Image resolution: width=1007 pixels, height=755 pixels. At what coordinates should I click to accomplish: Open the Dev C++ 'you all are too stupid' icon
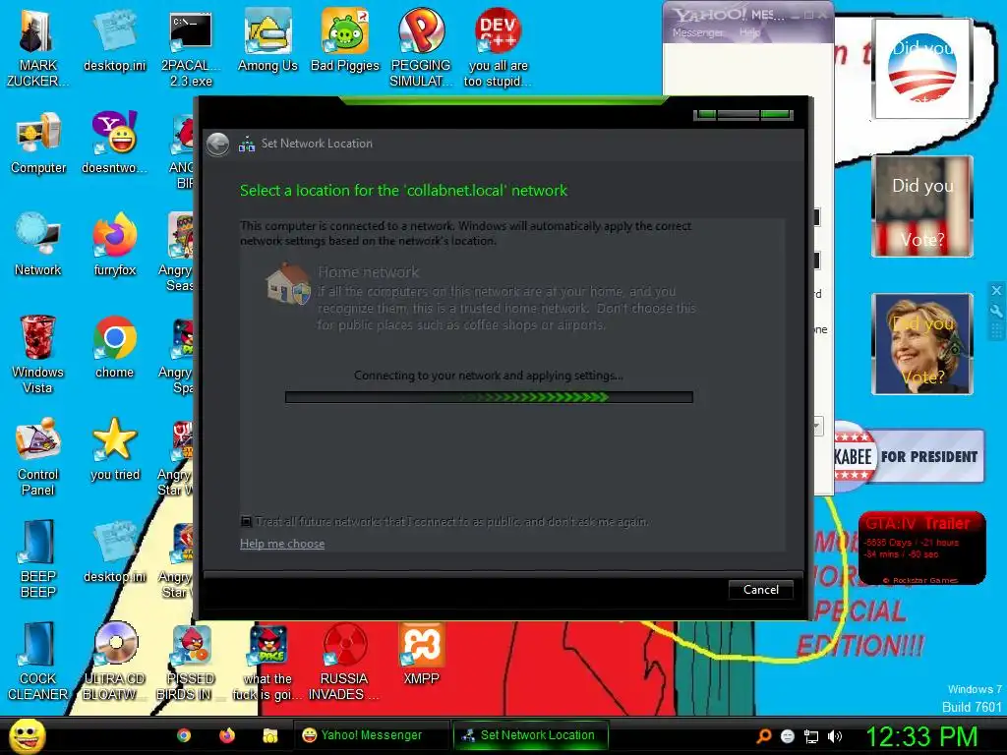point(498,47)
